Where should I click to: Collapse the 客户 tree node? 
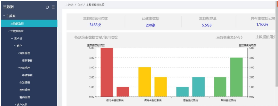coord(15,46)
